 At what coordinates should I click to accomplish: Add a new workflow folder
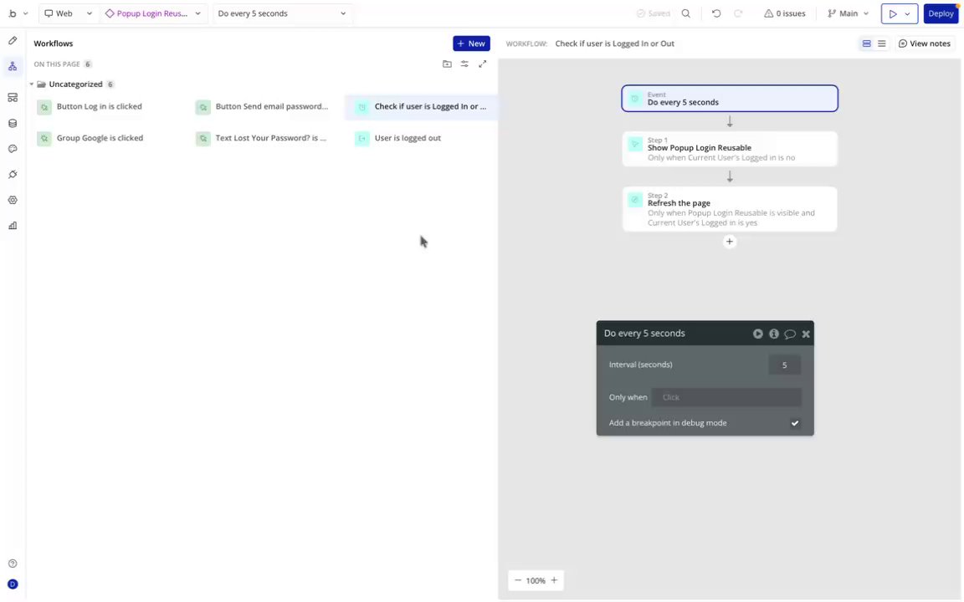click(x=447, y=64)
